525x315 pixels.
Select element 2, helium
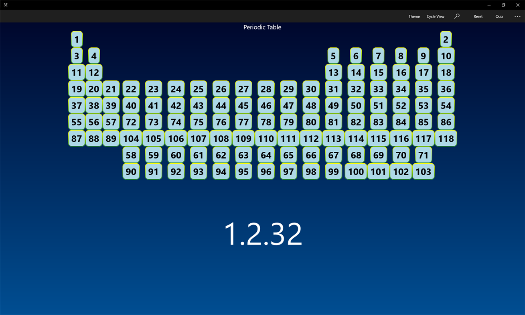tap(446, 39)
